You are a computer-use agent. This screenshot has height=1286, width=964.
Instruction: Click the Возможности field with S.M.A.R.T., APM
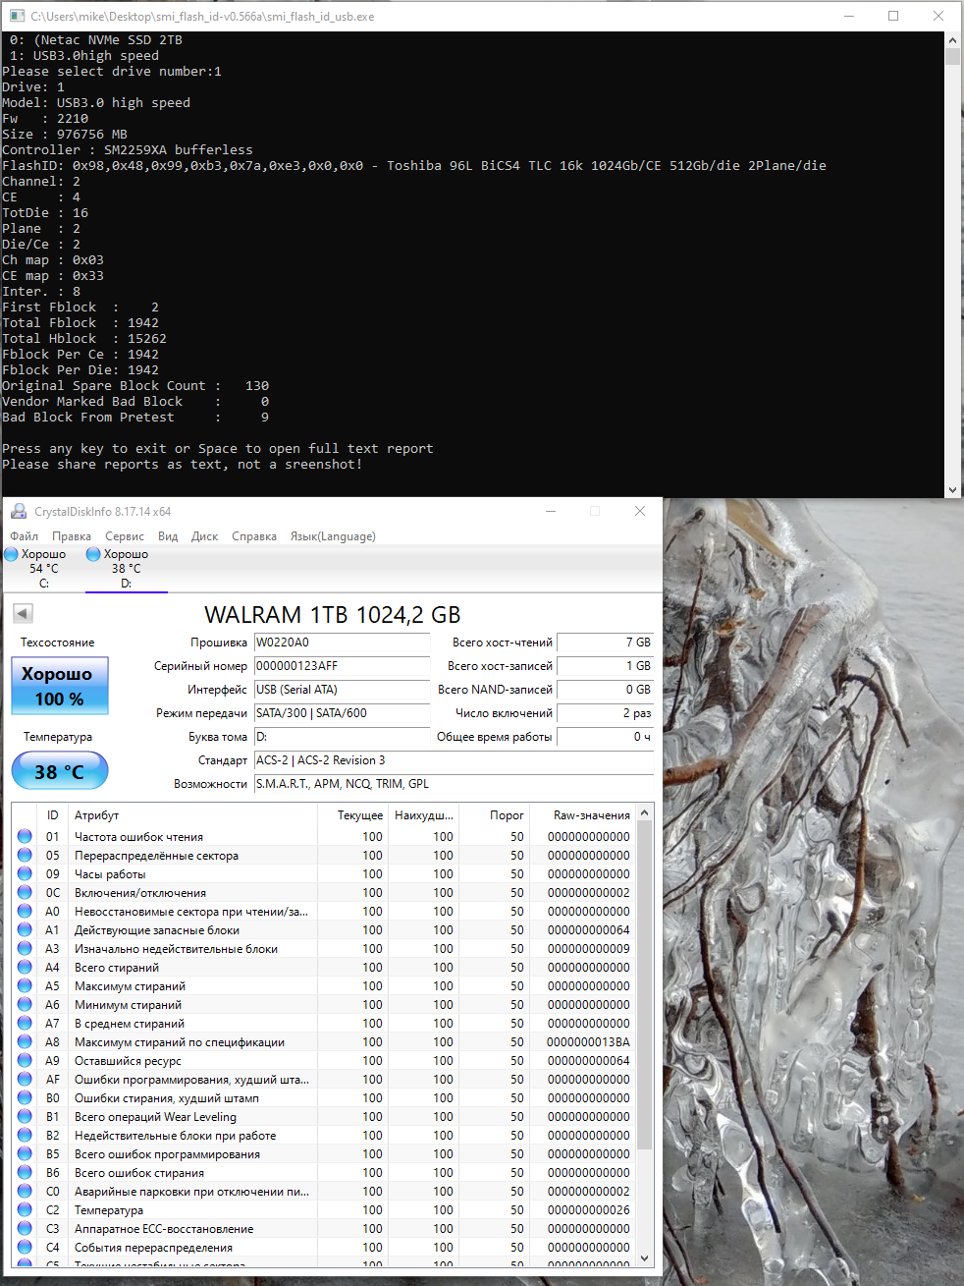click(x=454, y=784)
